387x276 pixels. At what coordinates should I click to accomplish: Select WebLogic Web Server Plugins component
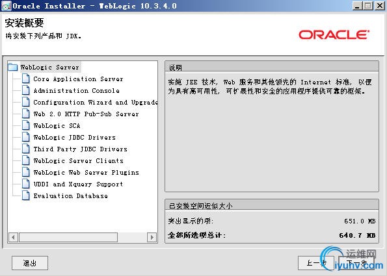pos(86,173)
